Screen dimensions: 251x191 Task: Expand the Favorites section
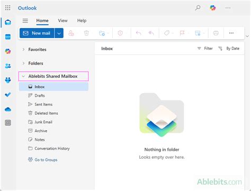23,50
